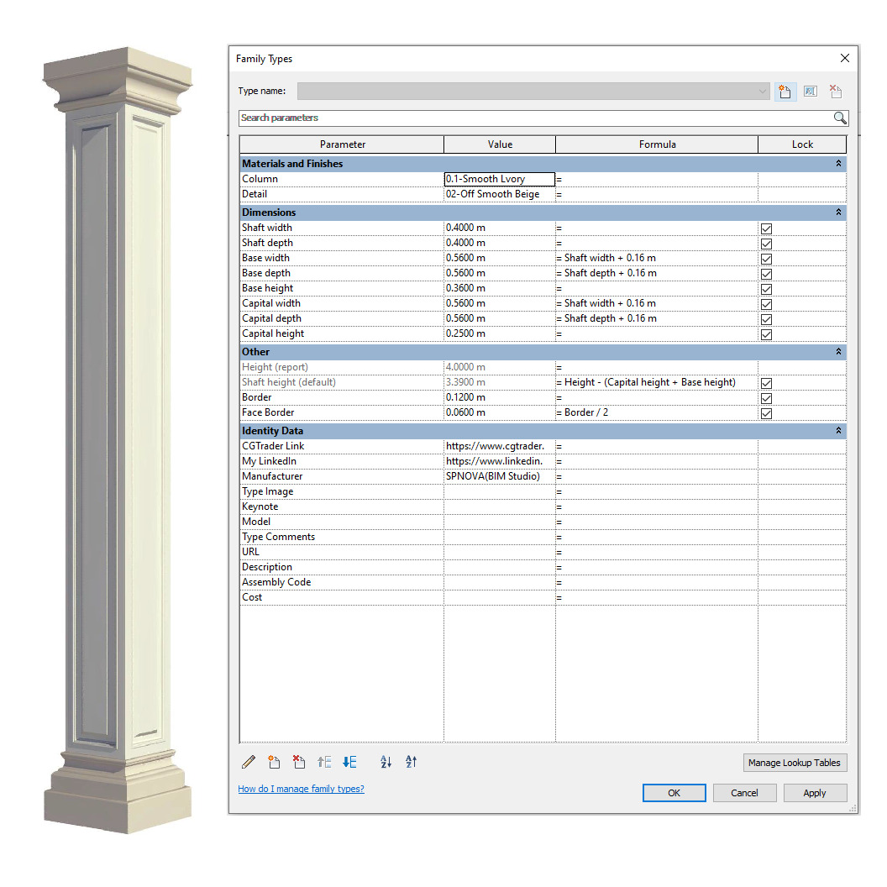887x887 pixels.
Task: Click the New Type icon
Action: point(785,91)
